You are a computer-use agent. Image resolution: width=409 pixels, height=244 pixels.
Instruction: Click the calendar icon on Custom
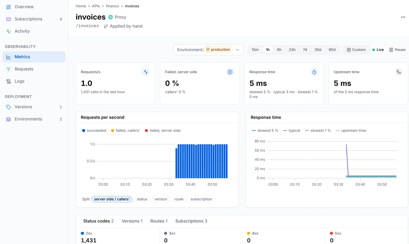click(349, 50)
